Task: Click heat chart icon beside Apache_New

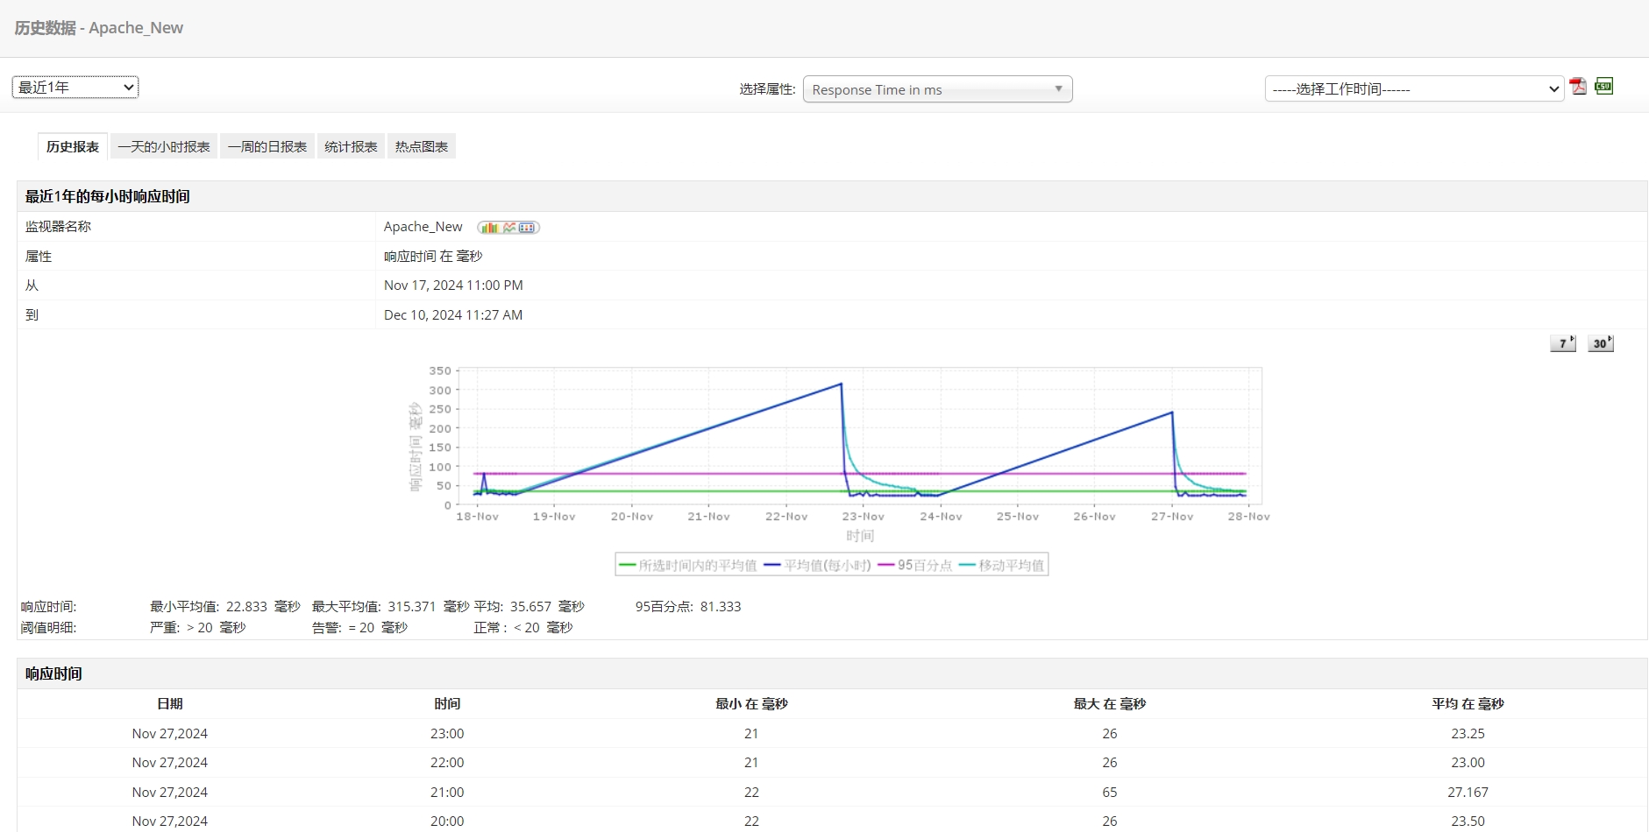Action: point(527,228)
